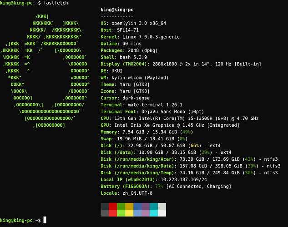The image size is (288, 227).
Task: Click the light gray color block
Action: (x=162, y=206)
